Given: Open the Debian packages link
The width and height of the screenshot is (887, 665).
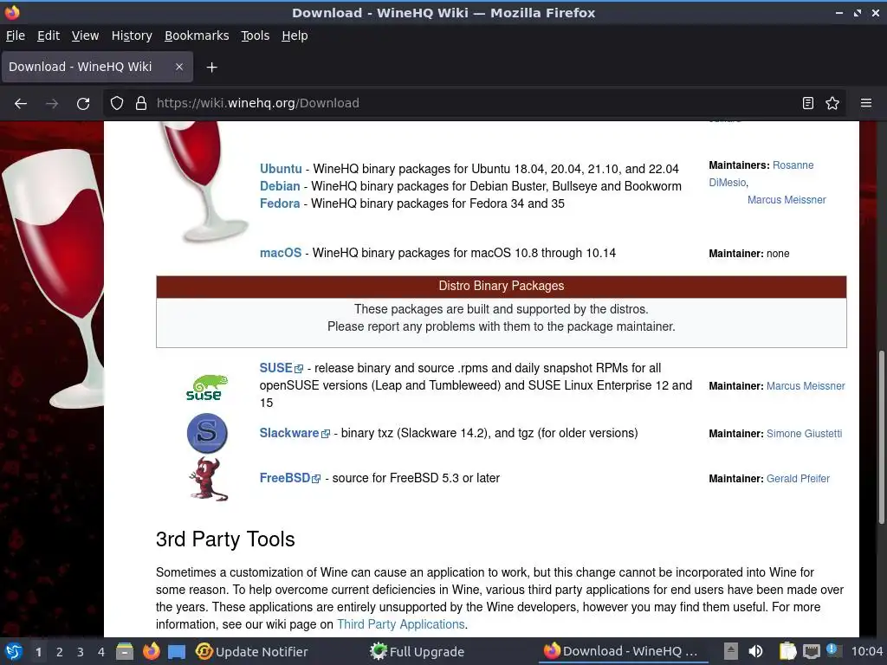Looking at the screenshot, I should [280, 186].
